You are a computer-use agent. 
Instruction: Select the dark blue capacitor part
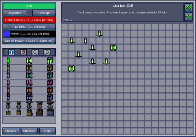coord(50,112)
